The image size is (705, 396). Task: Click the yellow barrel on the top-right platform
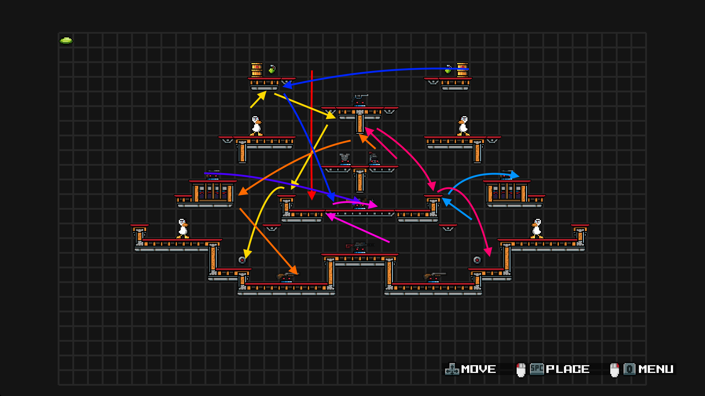tap(463, 70)
